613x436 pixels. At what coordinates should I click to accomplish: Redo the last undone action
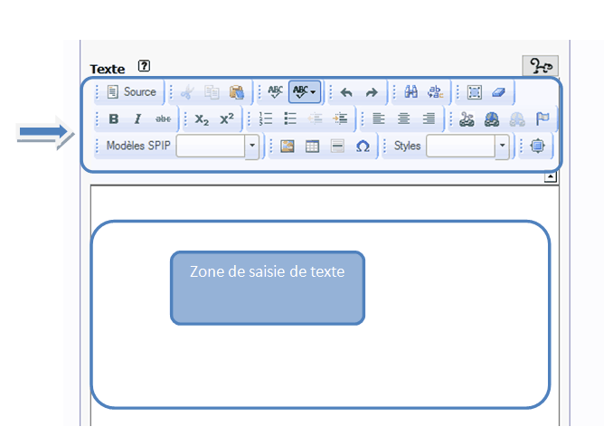(372, 92)
